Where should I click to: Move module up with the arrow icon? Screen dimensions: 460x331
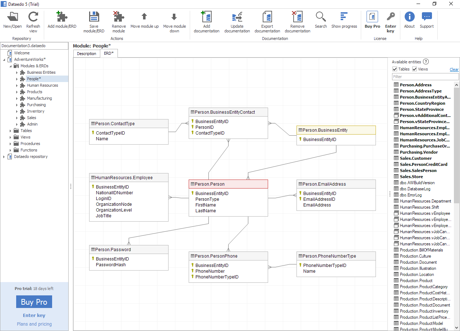(144, 17)
